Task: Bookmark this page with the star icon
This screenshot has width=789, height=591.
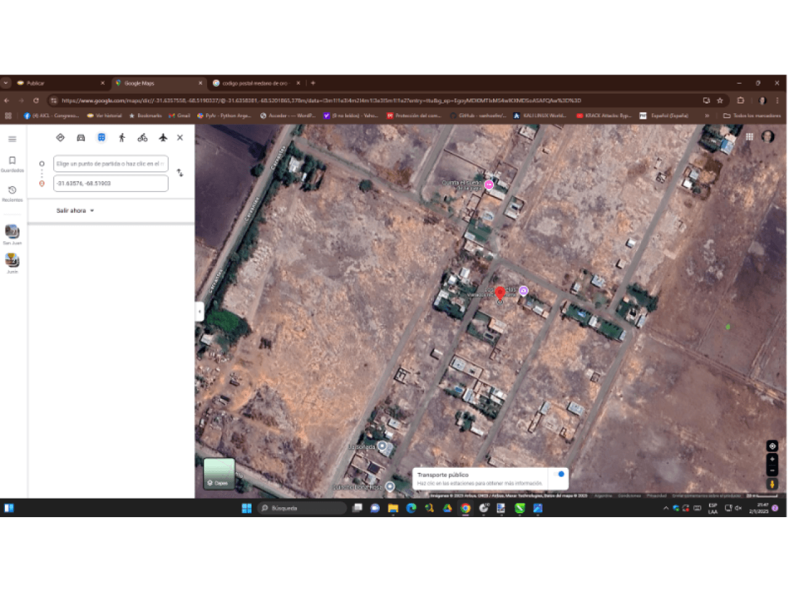Action: click(719, 100)
